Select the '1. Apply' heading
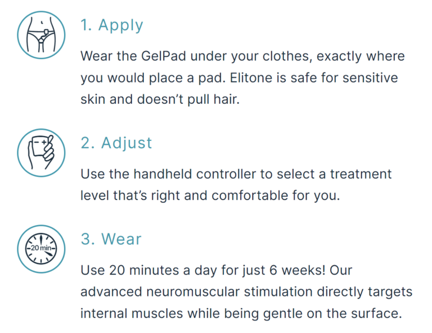The height and width of the screenshot is (333, 432). 112,26
